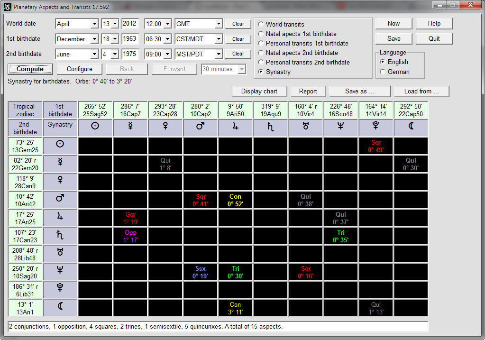485x340 pixels.
Task: Click the application icon in the title bar
Action: click(8, 7)
